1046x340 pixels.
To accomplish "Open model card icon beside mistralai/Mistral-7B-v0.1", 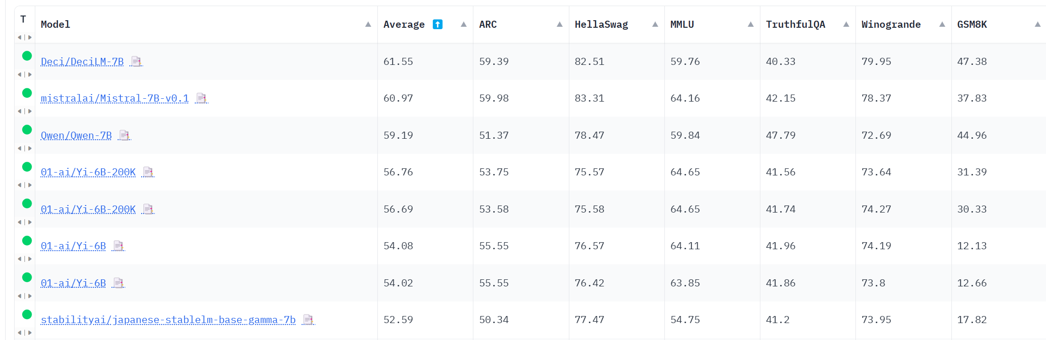I will point(201,98).
